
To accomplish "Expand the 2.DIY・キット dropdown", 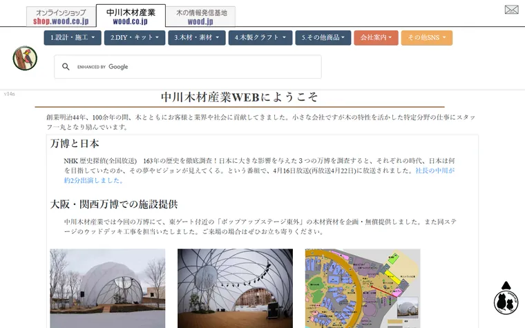I will pyautogui.click(x=135, y=37).
